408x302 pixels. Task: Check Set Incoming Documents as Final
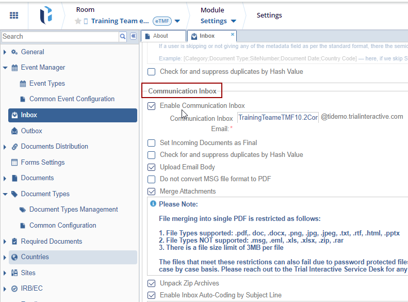click(152, 143)
